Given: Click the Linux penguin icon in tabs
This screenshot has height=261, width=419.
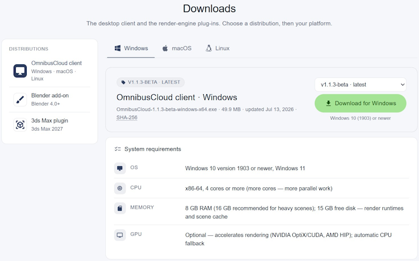Looking at the screenshot, I should click(208, 48).
